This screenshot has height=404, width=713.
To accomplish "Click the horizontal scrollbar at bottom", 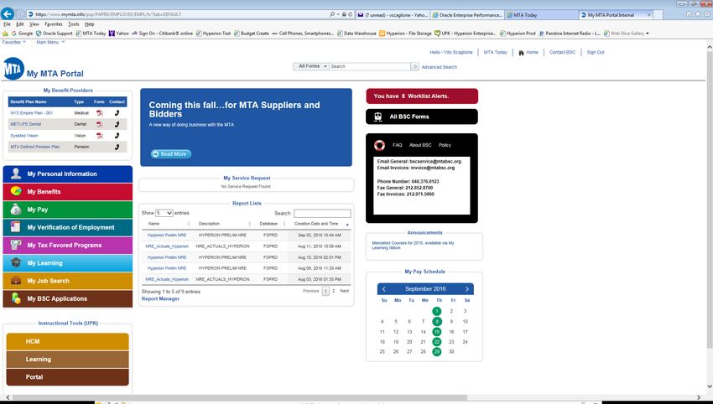I will point(240,397).
